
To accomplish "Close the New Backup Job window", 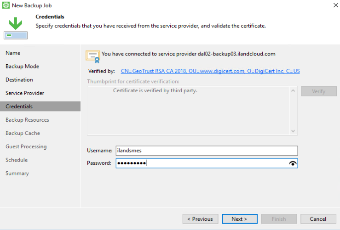I will coord(333,5).
